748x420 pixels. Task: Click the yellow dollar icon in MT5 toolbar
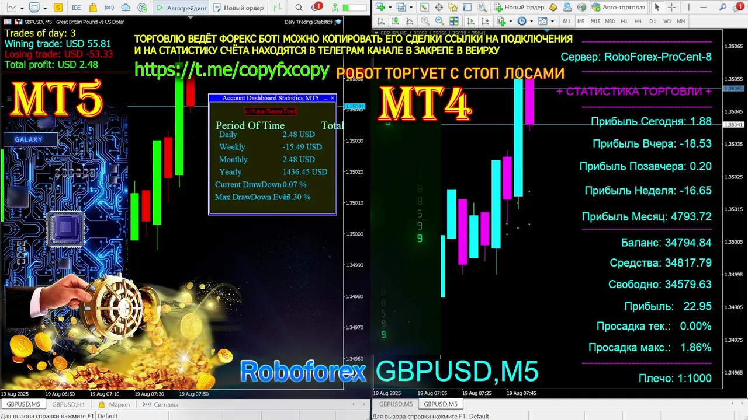[58, 8]
